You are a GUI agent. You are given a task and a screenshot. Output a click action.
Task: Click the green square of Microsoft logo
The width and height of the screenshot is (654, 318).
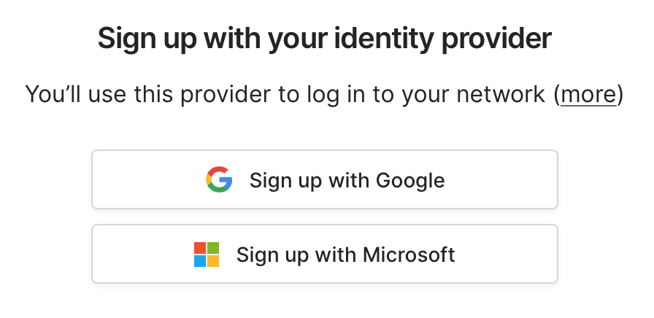213,248
